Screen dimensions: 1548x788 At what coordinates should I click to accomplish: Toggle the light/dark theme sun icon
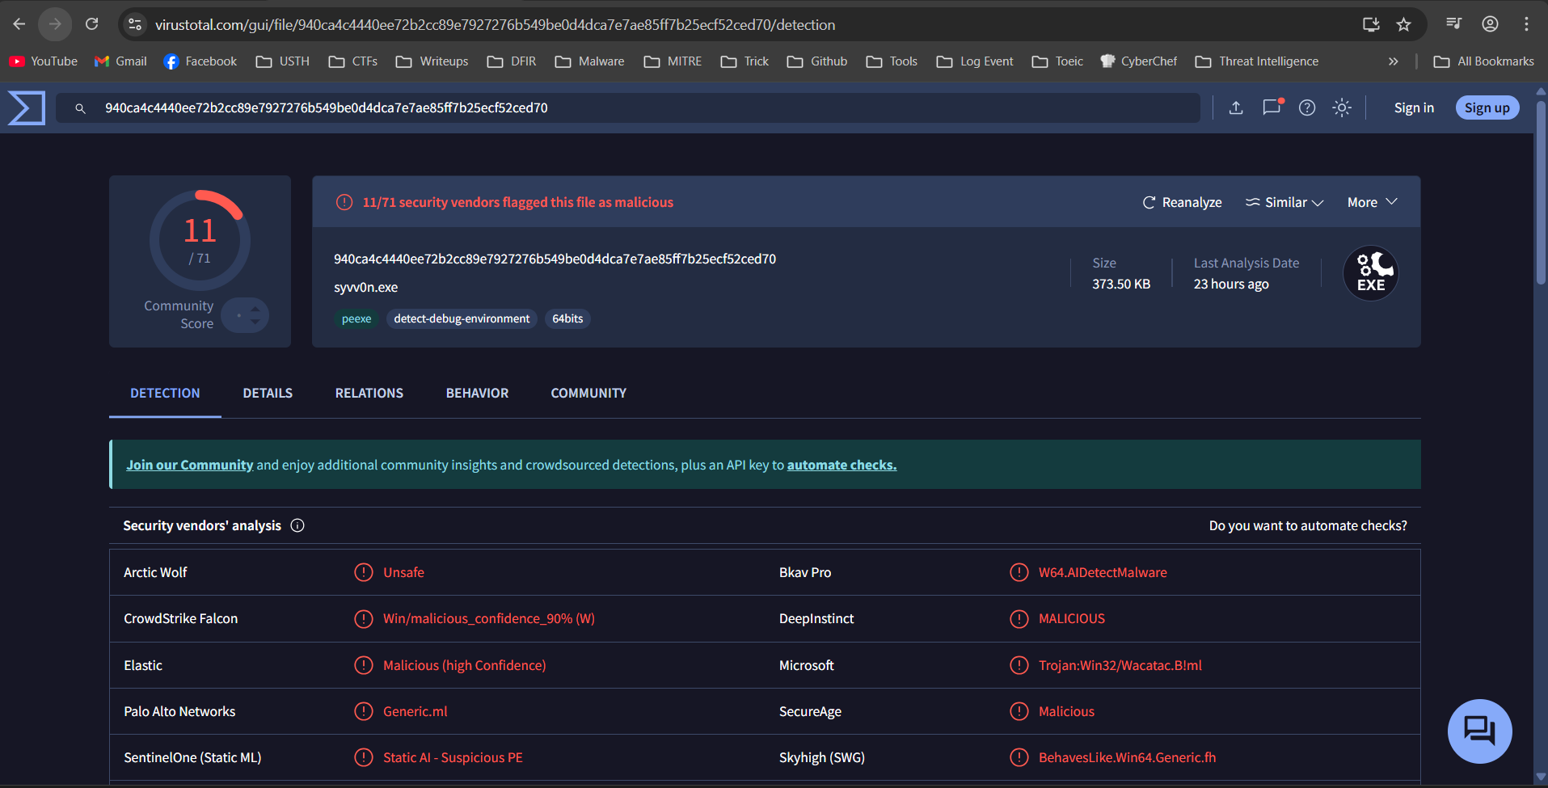(x=1342, y=108)
